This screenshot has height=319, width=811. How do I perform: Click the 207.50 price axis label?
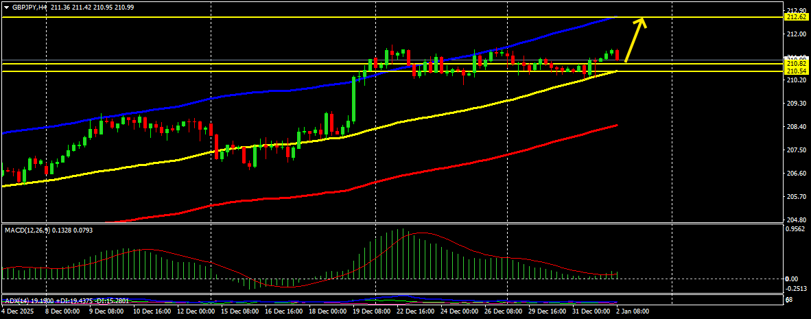click(x=795, y=150)
